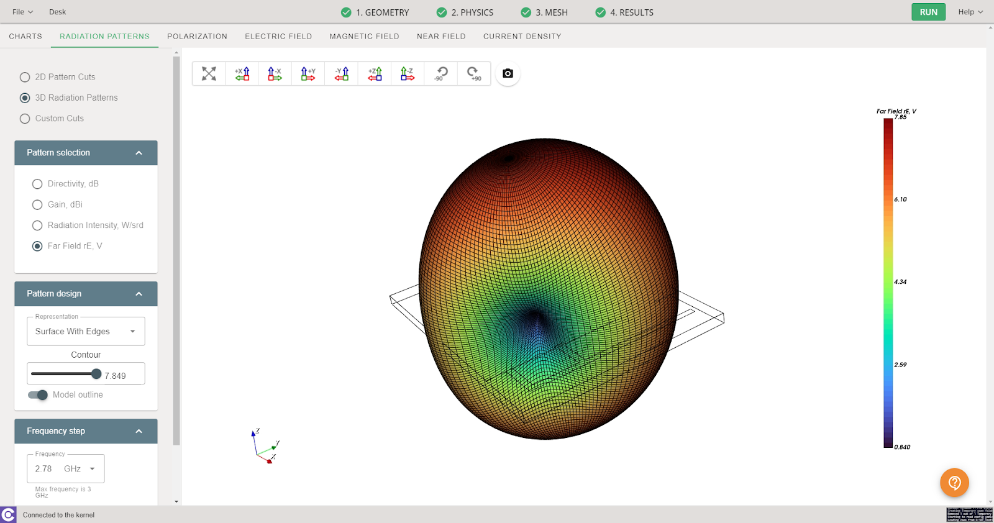Open the Representation dropdown
This screenshot has width=994, height=523.
[86, 331]
